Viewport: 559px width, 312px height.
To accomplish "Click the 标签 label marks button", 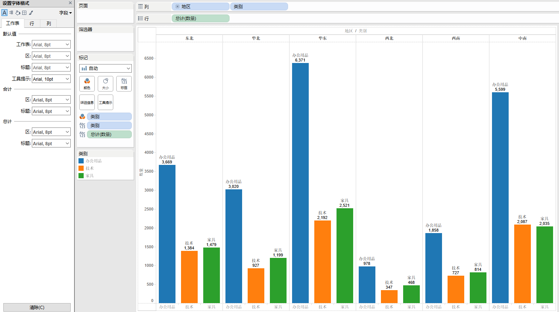I will [x=124, y=84].
